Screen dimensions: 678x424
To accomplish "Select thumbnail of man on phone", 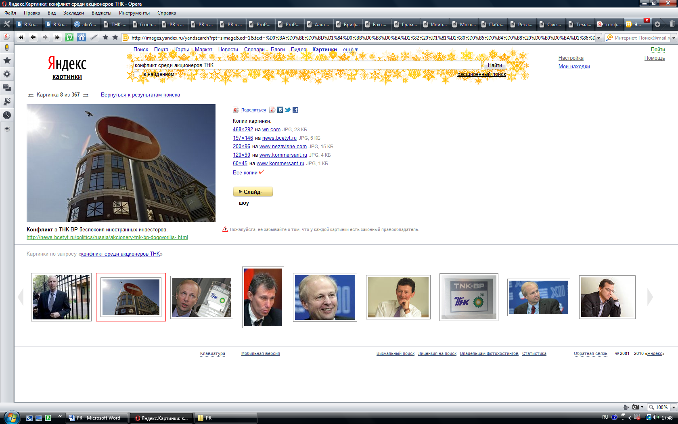I will tap(607, 297).
